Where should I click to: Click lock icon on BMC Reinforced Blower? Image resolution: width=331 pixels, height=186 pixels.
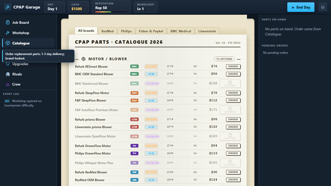[x=230, y=82]
